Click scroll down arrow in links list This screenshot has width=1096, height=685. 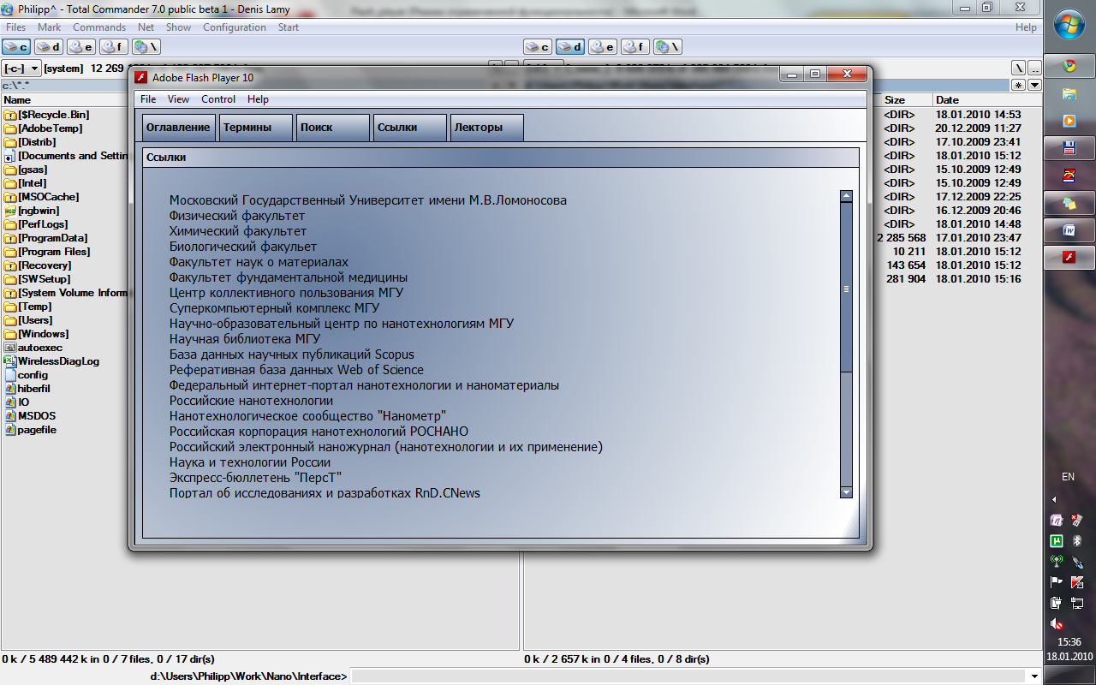click(847, 492)
